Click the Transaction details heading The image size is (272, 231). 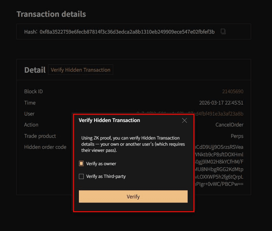pos(51,14)
